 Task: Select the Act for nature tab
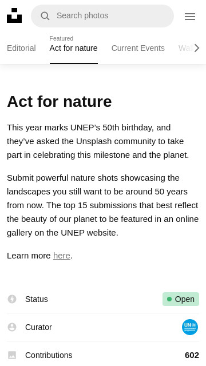point(74,48)
